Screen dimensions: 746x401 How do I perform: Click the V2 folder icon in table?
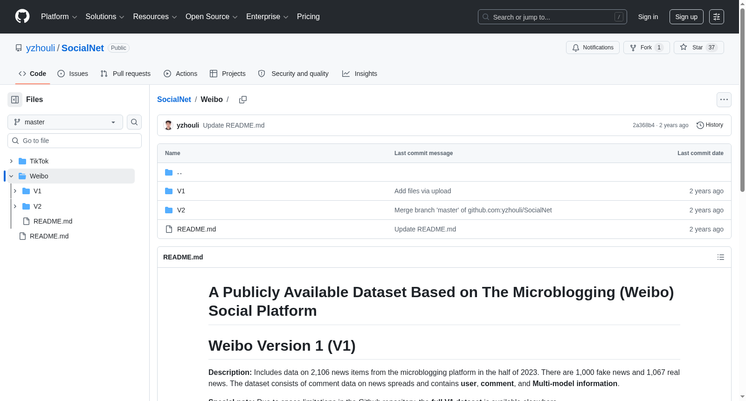tap(169, 210)
